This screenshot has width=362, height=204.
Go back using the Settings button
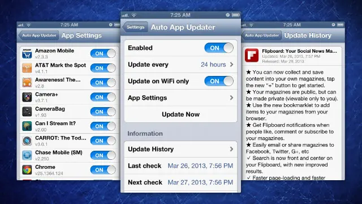[135, 27]
